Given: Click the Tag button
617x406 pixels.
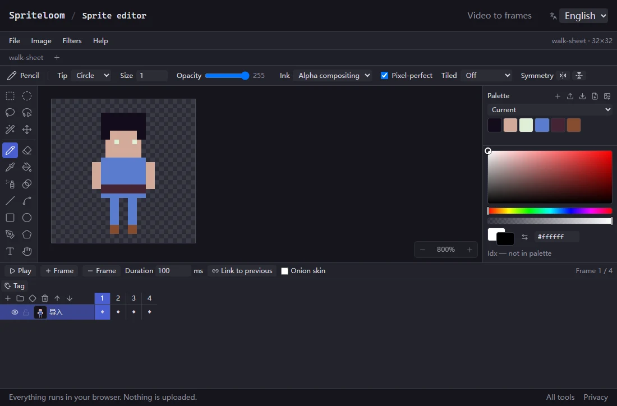Looking at the screenshot, I should click(x=15, y=286).
